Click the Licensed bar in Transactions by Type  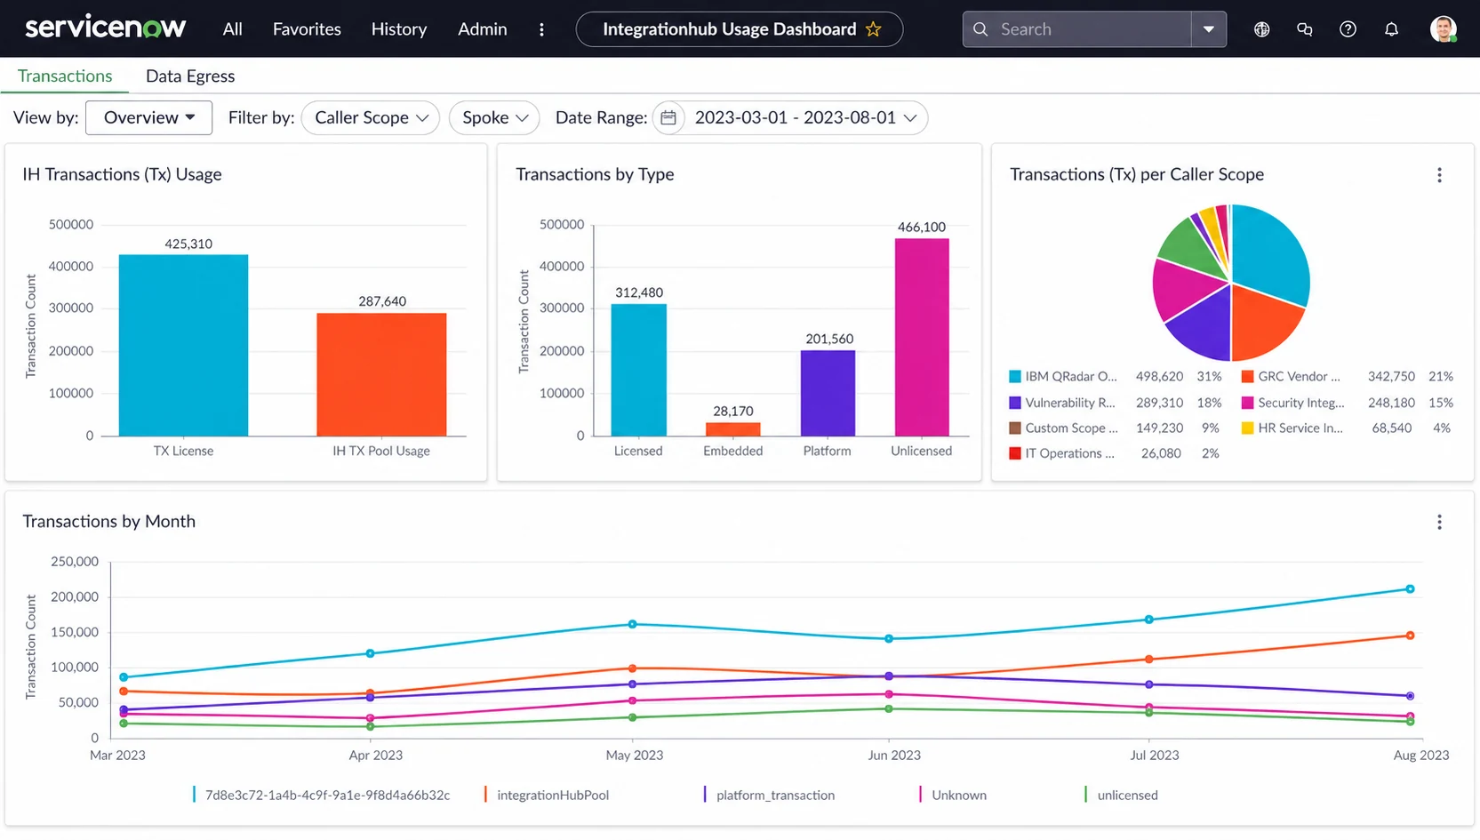638,370
